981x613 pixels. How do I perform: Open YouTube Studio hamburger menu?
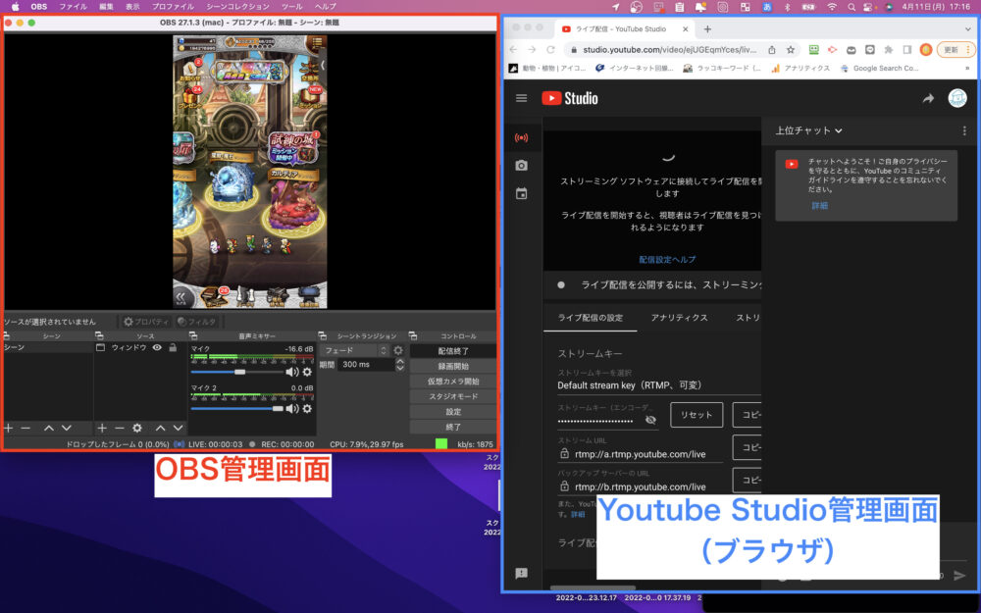[x=521, y=98]
